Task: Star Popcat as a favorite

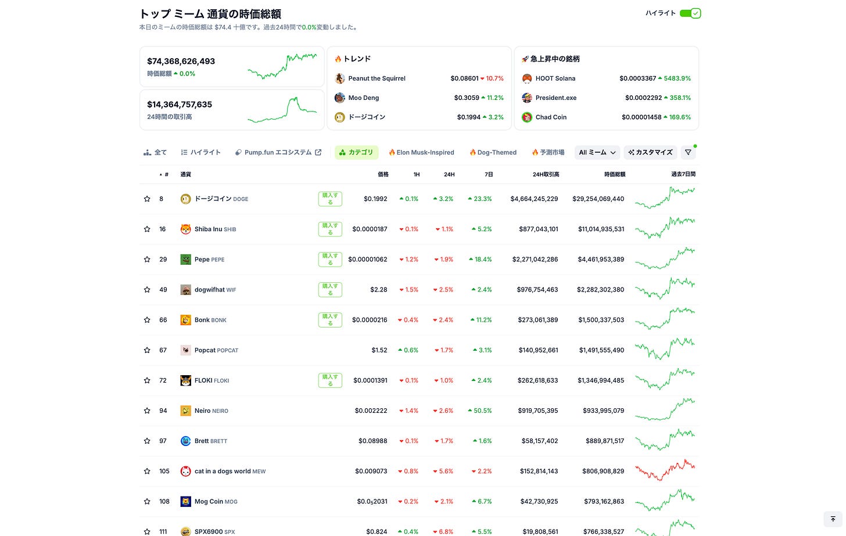Action: coord(147,350)
